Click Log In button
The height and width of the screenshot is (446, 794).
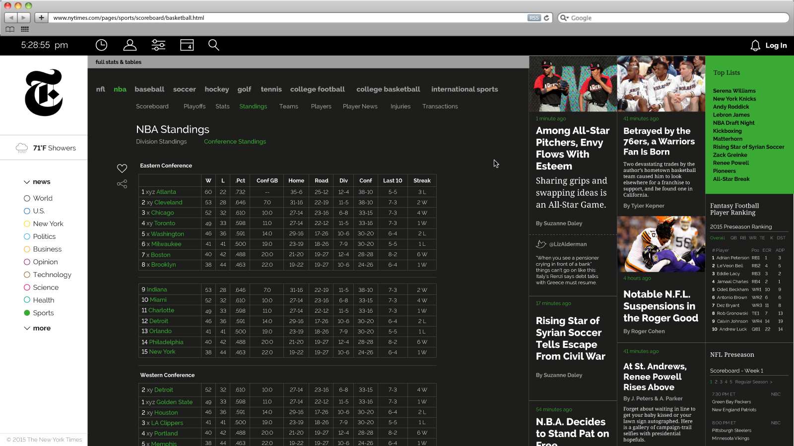(776, 46)
